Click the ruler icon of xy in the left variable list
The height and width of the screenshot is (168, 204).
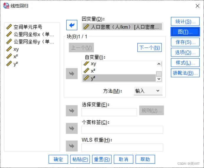tap(9, 49)
